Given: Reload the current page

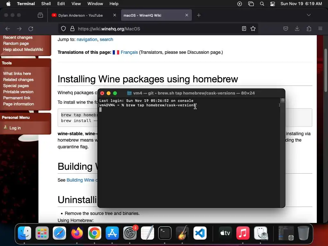Looking at the screenshot, I should (x=31, y=29).
